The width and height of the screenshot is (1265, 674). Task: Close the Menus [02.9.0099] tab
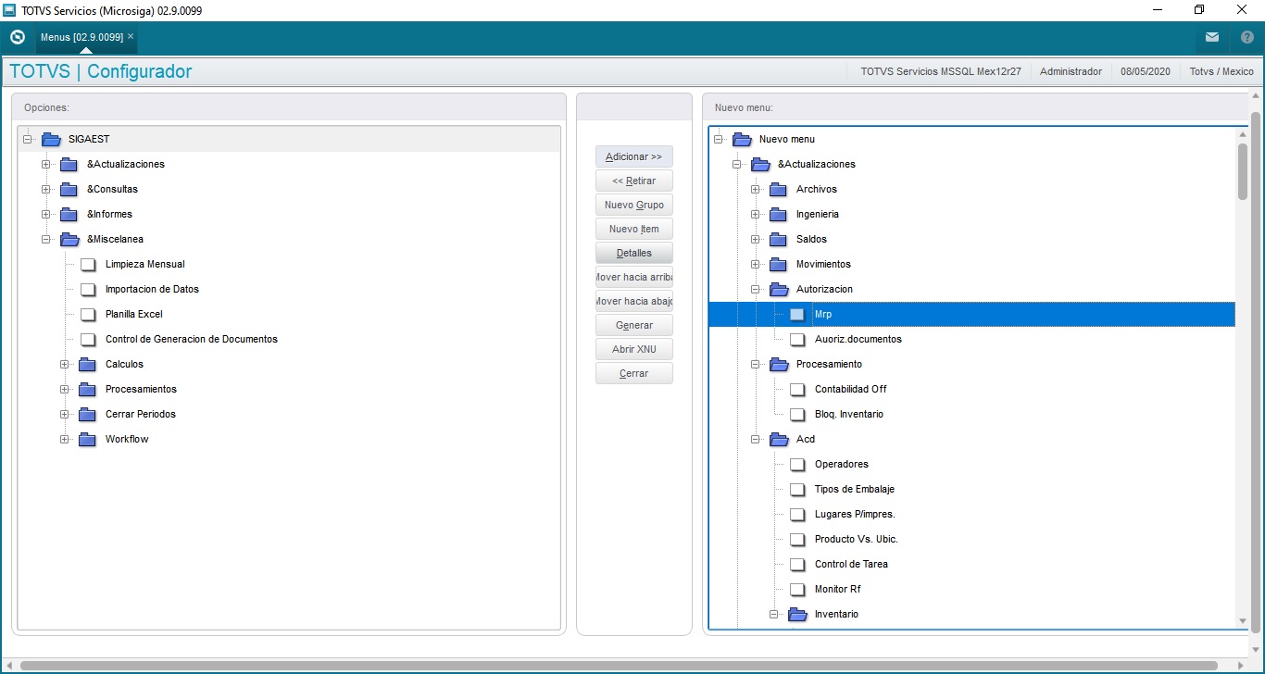[132, 37]
